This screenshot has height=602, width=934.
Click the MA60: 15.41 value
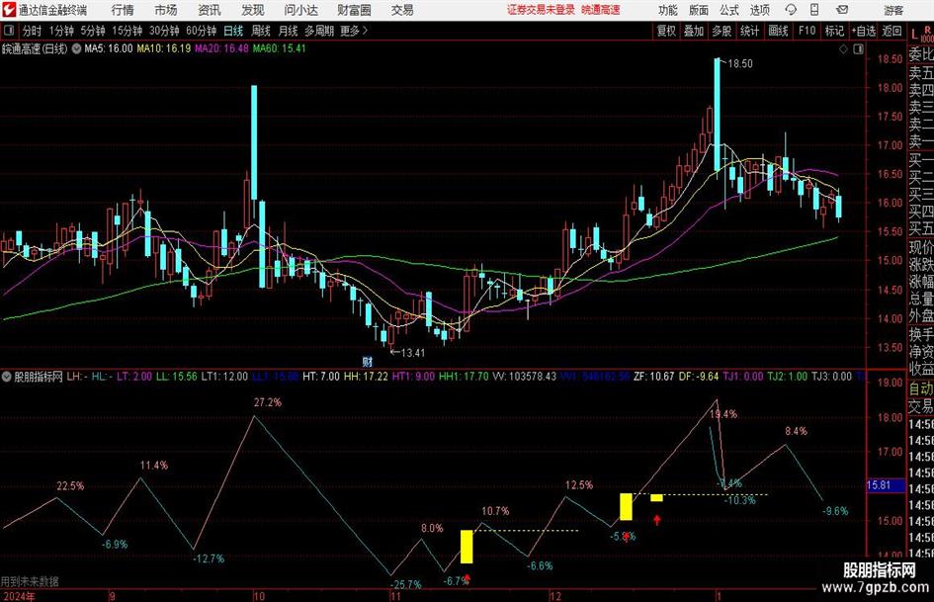(280, 48)
